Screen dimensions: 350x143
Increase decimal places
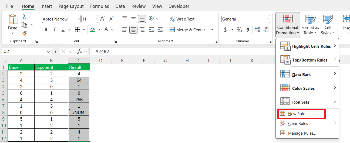(x=257, y=30)
